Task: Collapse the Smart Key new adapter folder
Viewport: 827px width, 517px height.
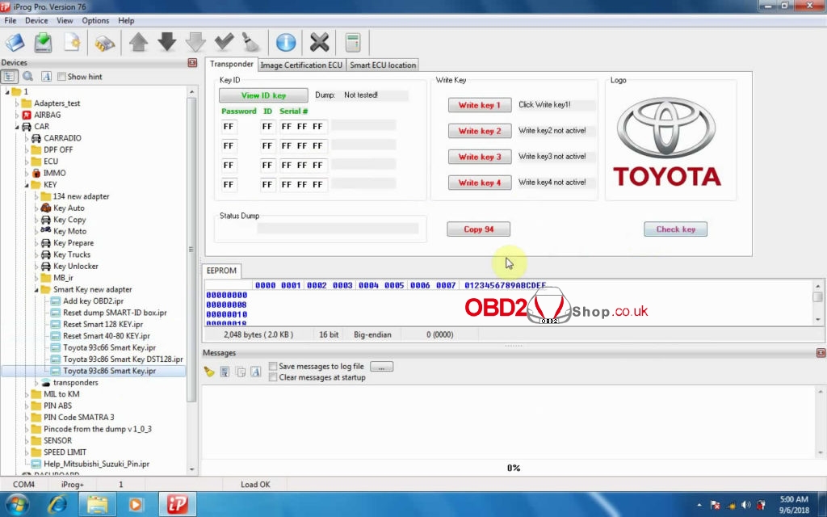Action: [36, 290]
